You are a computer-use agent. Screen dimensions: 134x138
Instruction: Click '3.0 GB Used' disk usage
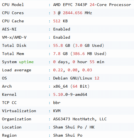pos(89,45)
